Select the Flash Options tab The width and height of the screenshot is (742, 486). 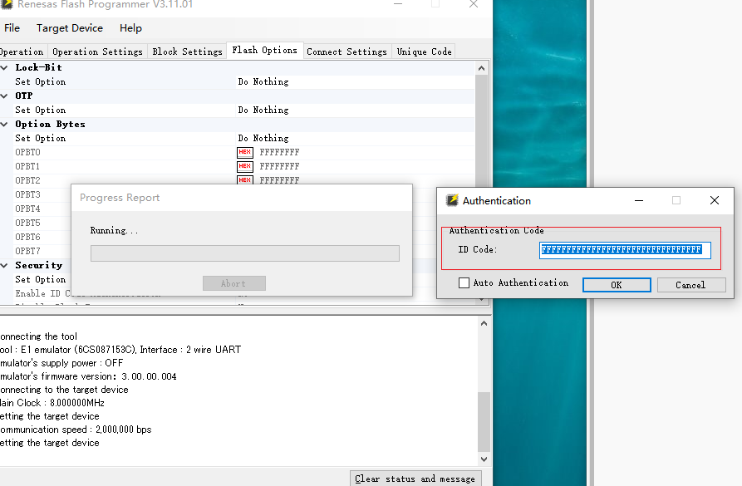[x=264, y=50]
